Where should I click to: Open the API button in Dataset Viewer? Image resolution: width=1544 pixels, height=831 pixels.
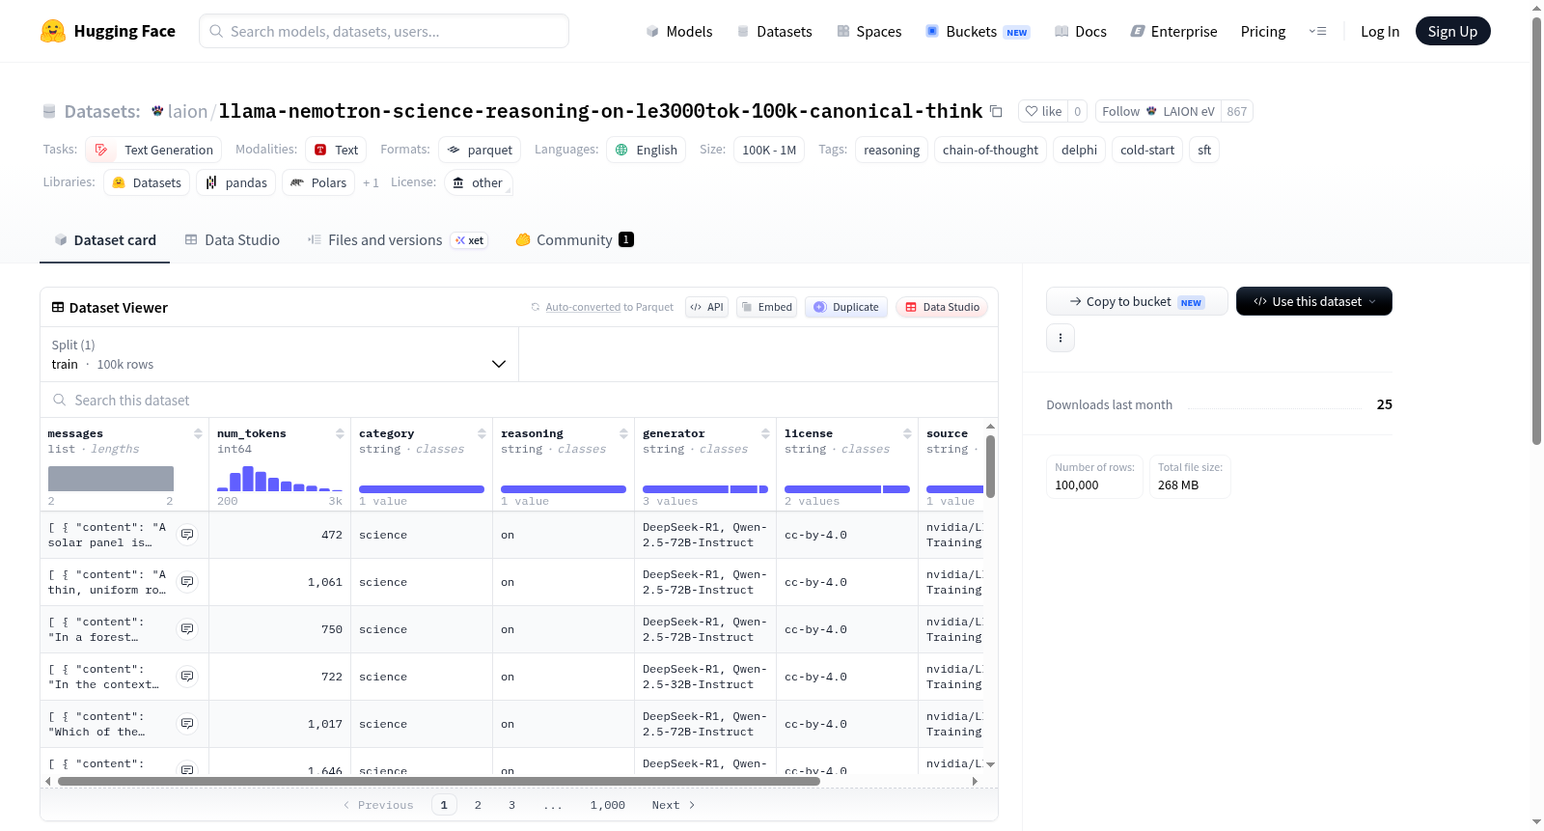(x=706, y=307)
